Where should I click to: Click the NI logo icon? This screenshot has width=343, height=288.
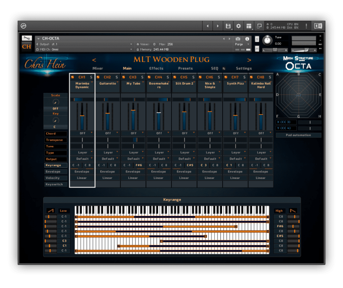click(318, 26)
